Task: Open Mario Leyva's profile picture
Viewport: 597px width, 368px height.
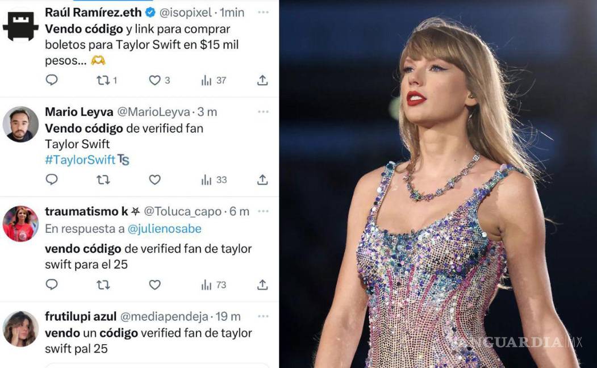Action: pos(20,124)
